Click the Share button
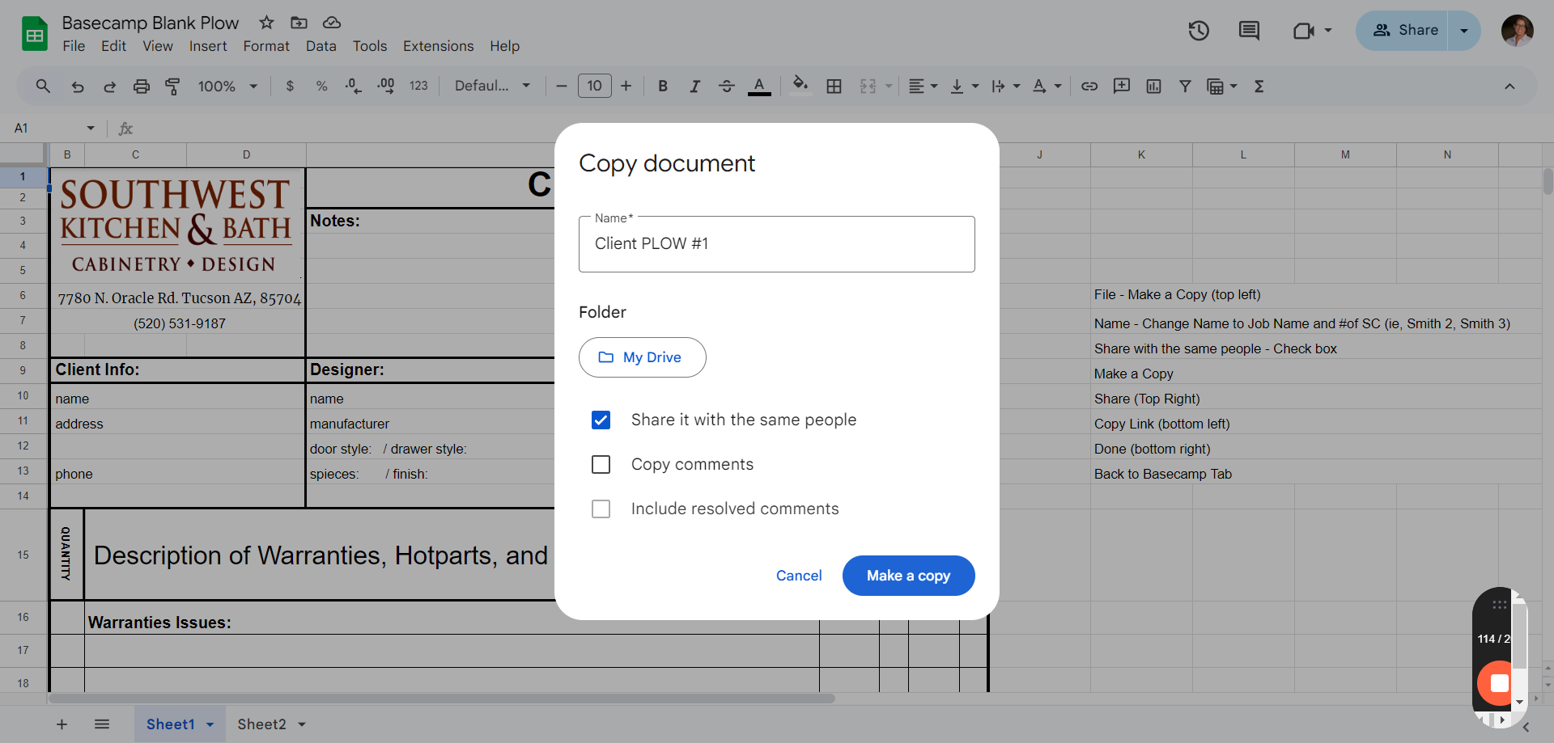The height and width of the screenshot is (743, 1554). pos(1405,31)
